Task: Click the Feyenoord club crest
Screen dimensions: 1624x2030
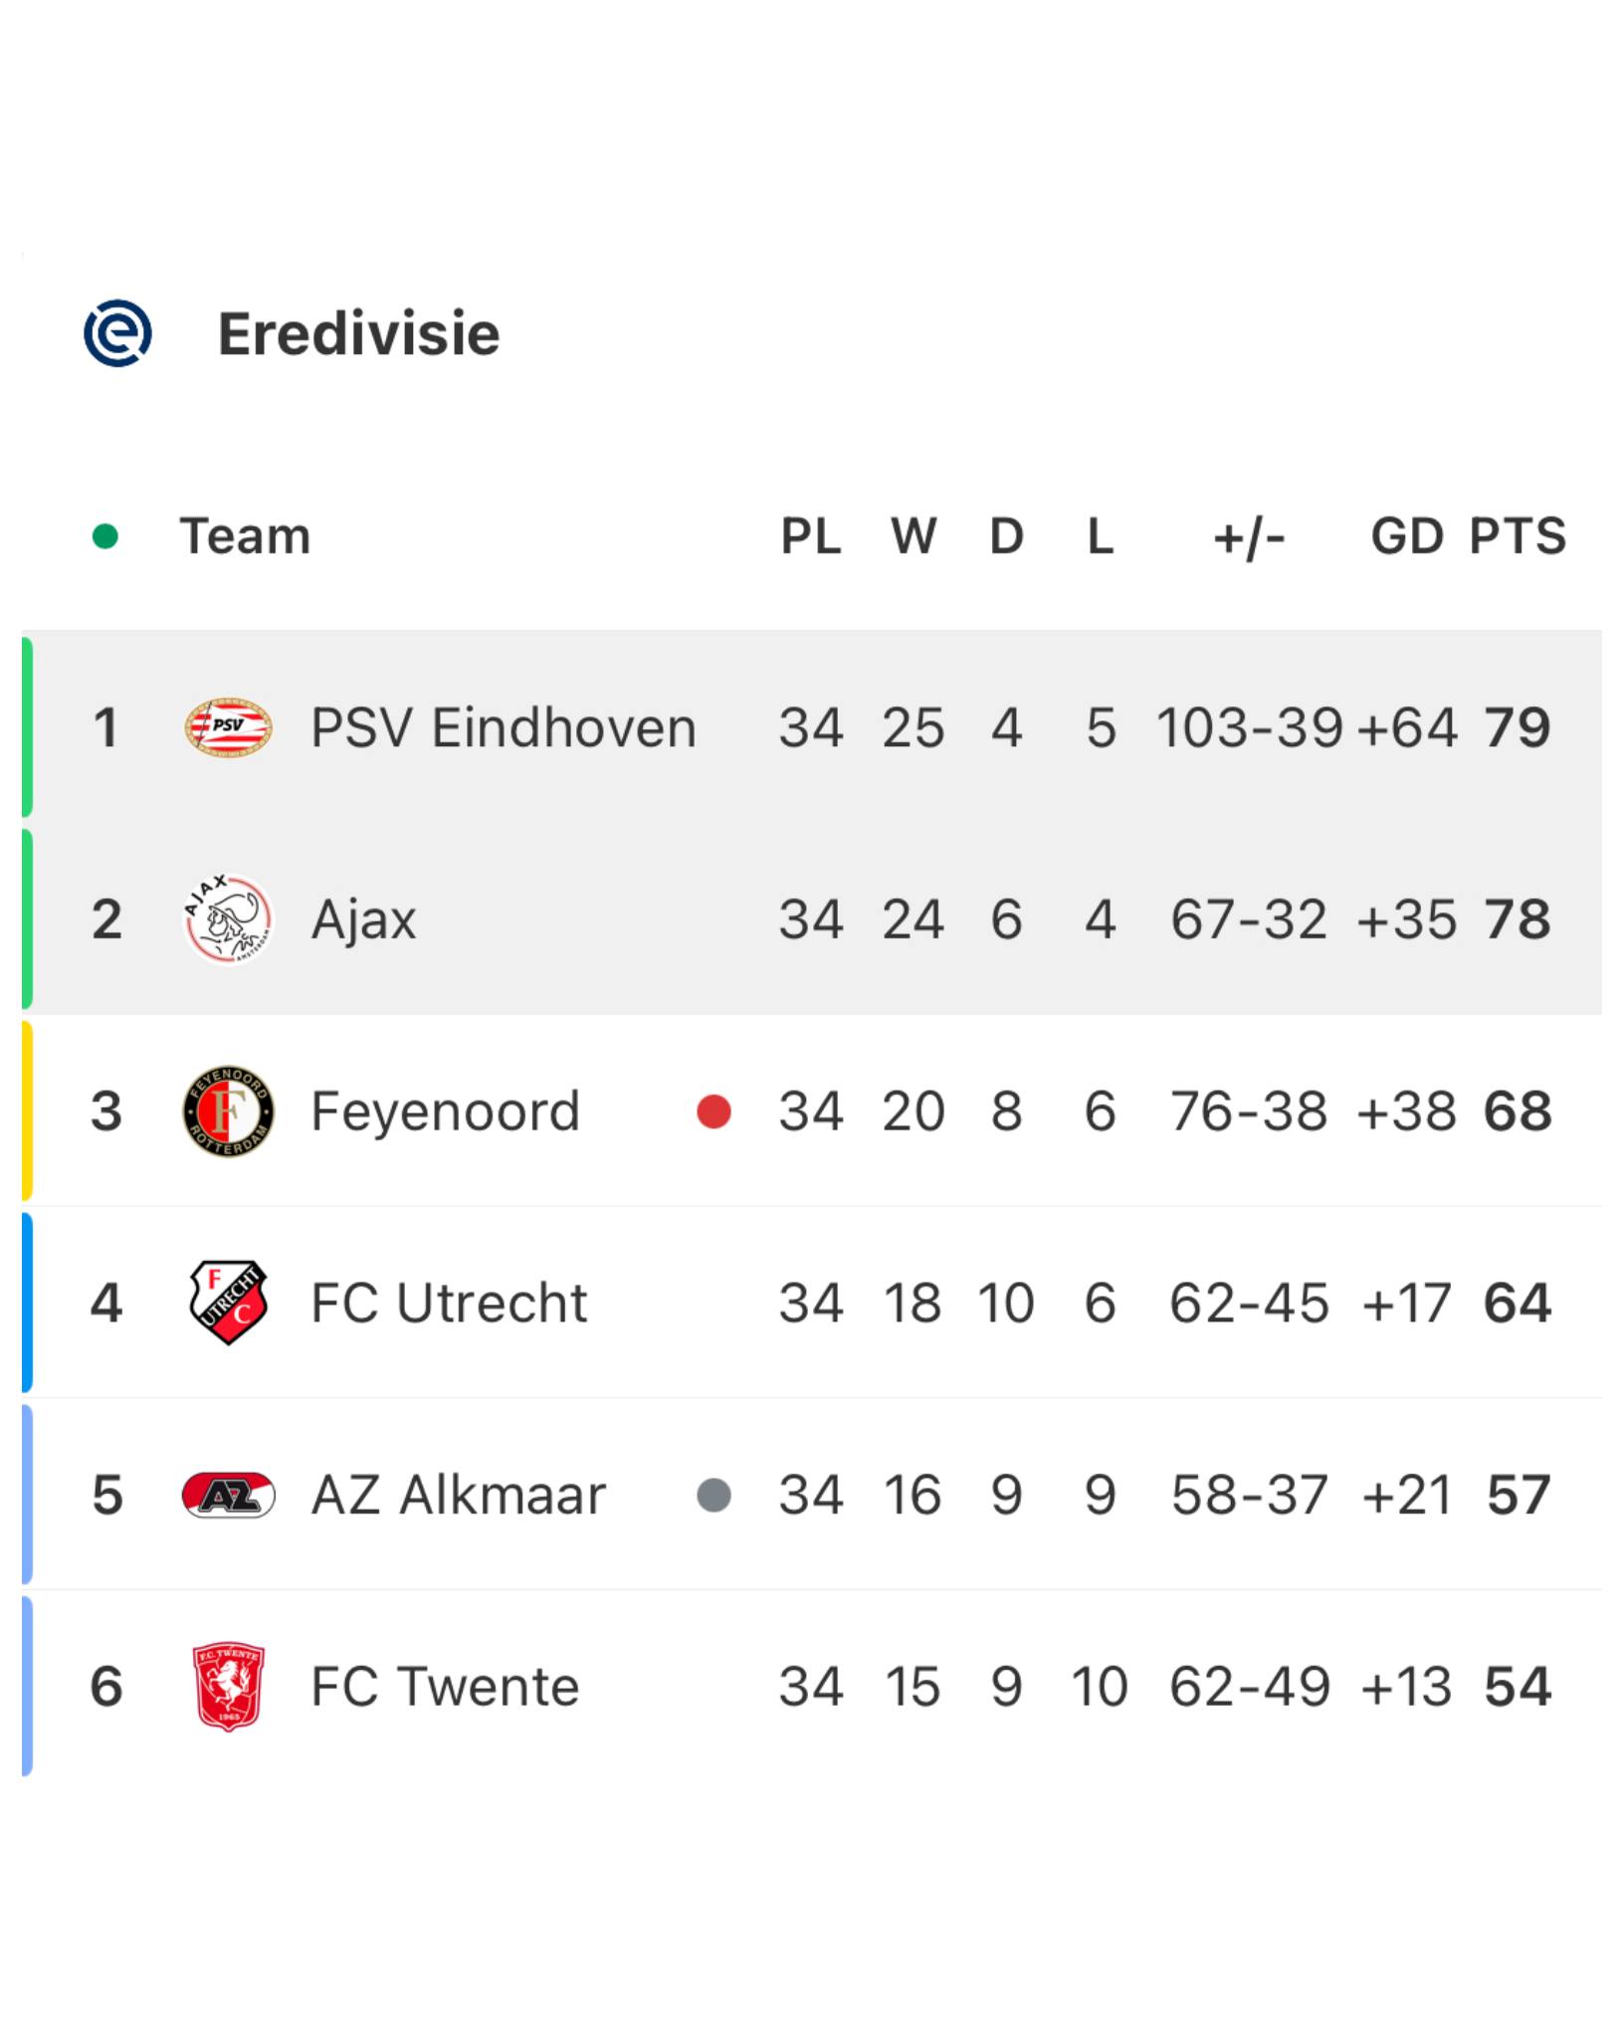Action: (228, 1111)
